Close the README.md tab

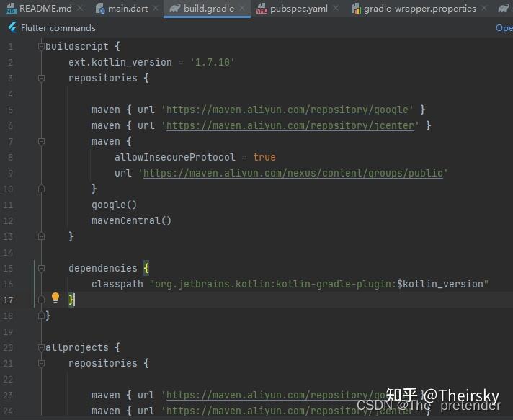point(80,8)
